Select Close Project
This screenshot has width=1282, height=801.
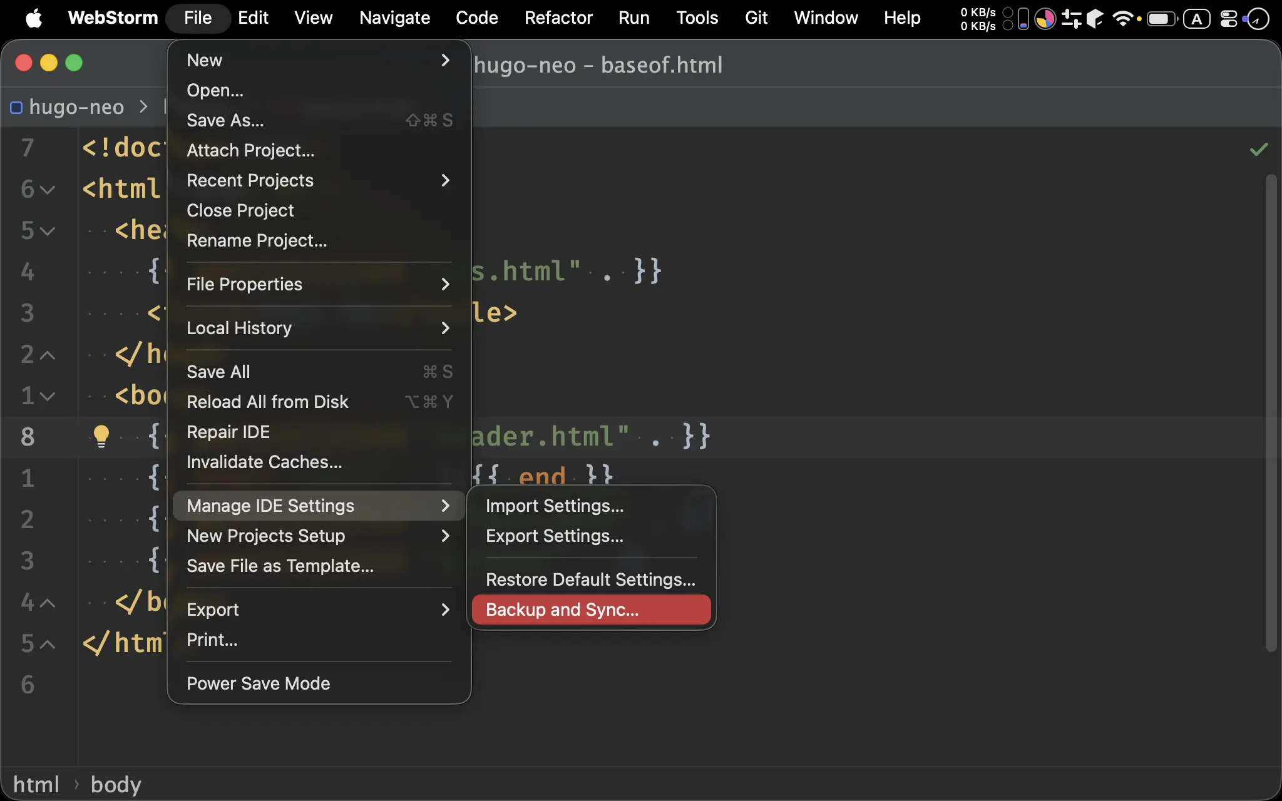click(319, 210)
